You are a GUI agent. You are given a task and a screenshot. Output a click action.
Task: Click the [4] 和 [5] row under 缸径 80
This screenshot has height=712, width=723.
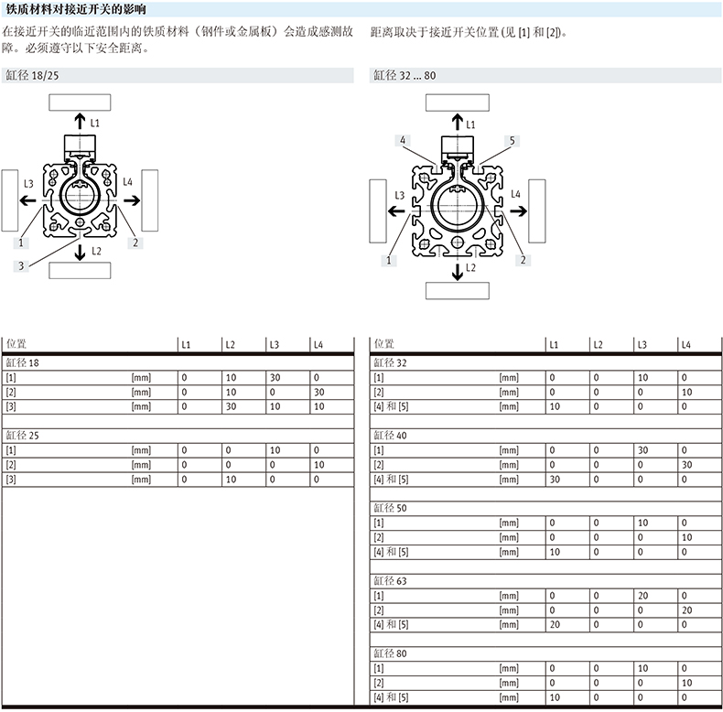[x=391, y=698]
